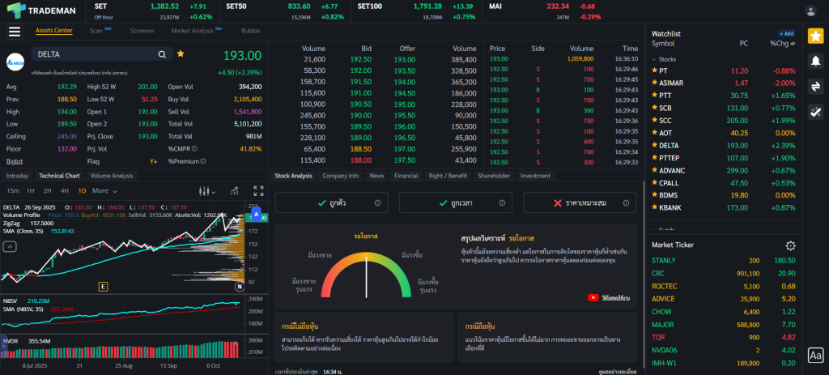The height and width of the screenshot is (375, 829).
Task: Select the 2H timeframe
Action: (x=48, y=191)
